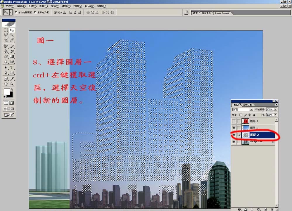This screenshot has width=292, height=211.
Task: Swap foreground and background colors
Action: (x=12, y=90)
